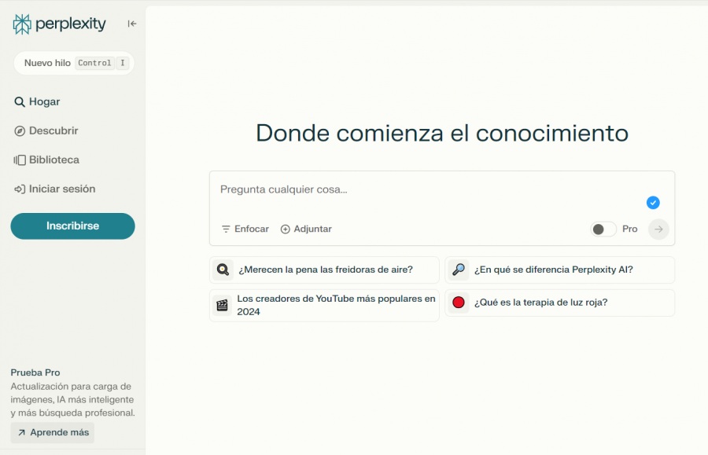
Task: Click the clapperboard icon next to the YouTube suggestion
Action: [223, 303]
